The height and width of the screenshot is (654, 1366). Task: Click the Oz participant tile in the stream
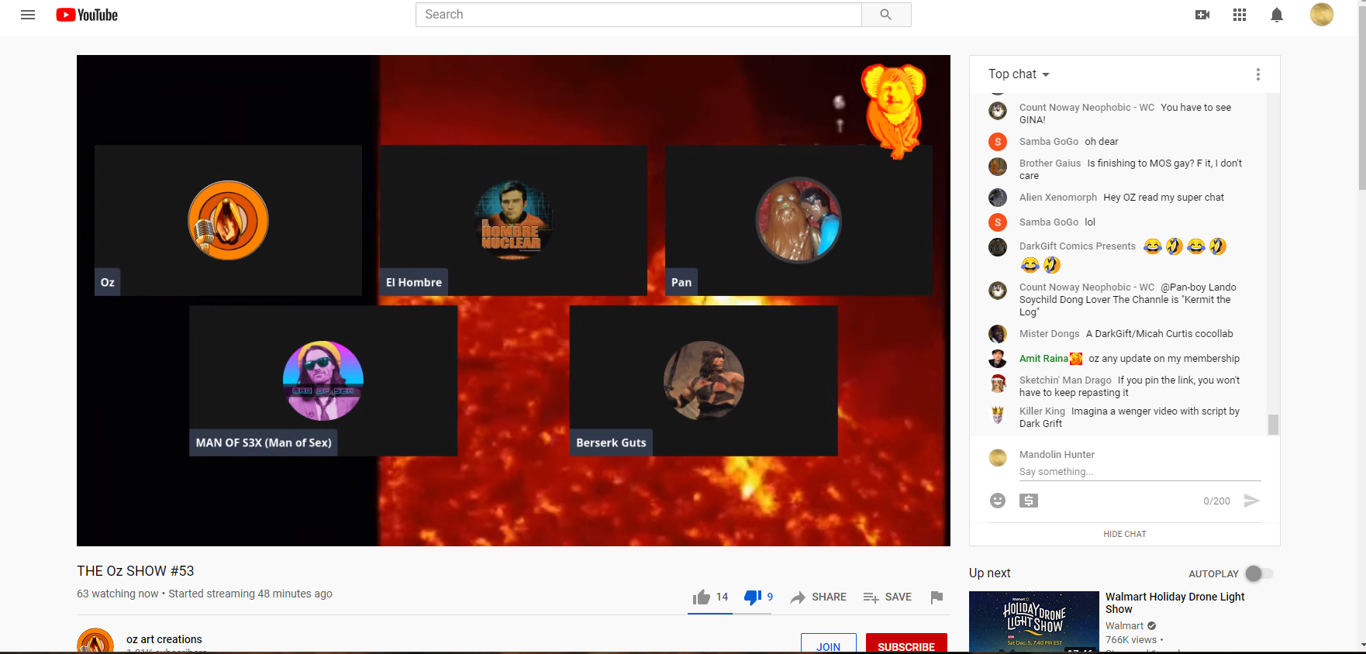pyautogui.click(x=228, y=220)
